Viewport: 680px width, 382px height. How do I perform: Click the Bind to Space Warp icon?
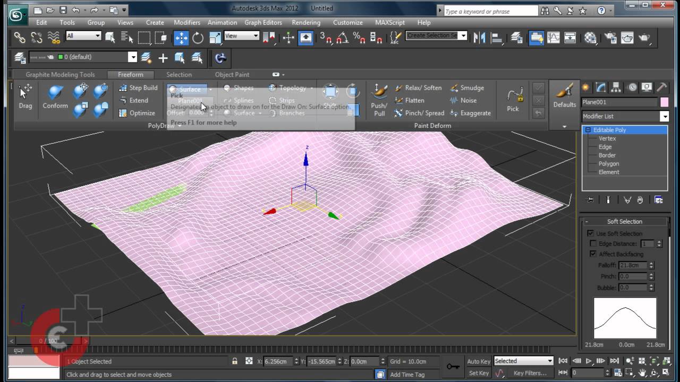point(54,37)
